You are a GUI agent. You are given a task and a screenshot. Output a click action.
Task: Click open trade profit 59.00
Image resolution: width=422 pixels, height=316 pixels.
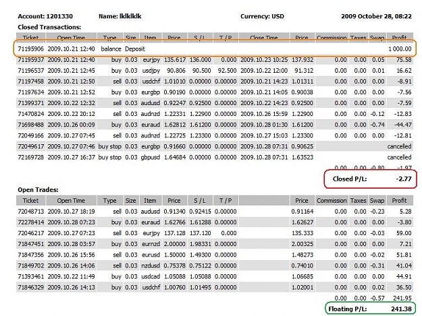click(404, 233)
